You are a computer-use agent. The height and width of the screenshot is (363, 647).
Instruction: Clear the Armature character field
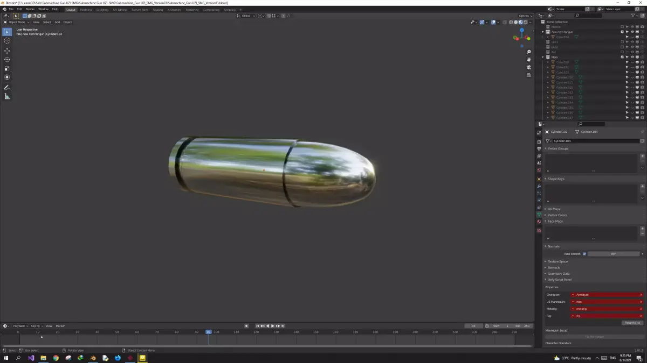coord(641,295)
